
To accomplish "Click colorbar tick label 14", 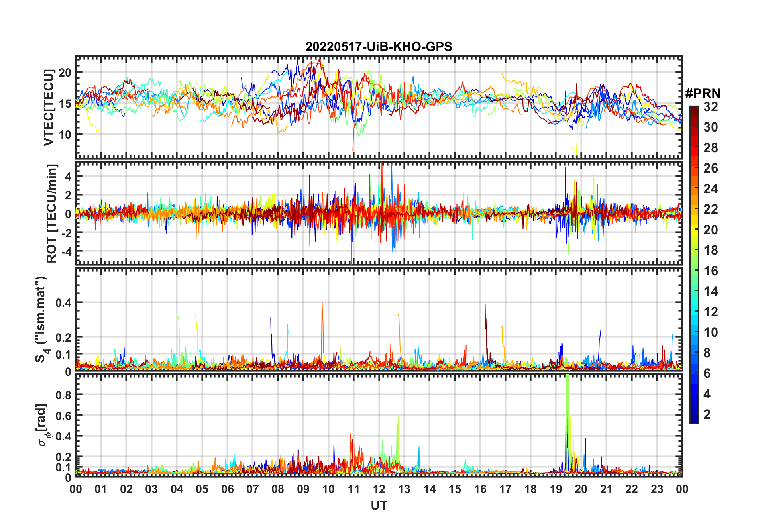I will tap(711, 291).
